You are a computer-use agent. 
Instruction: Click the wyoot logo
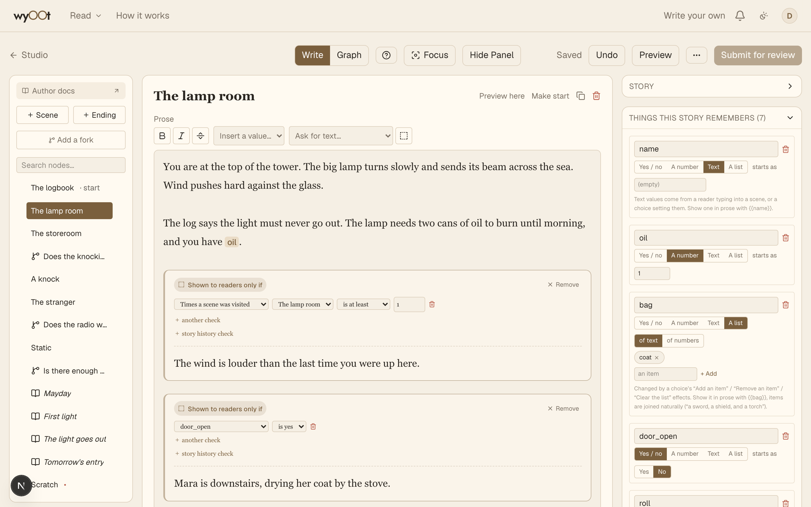coord(32,16)
